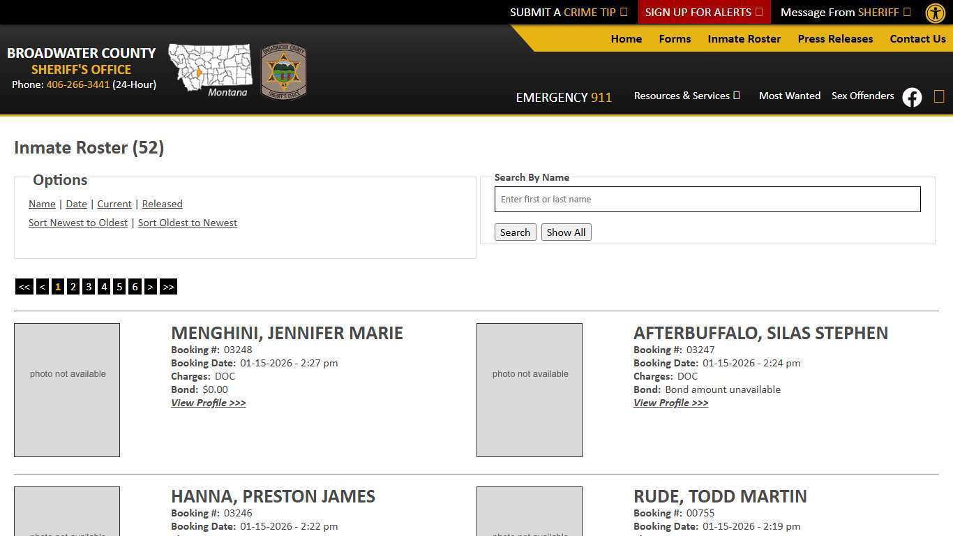Click inside the name search field
Screen dimensions: 953x536
coord(707,199)
